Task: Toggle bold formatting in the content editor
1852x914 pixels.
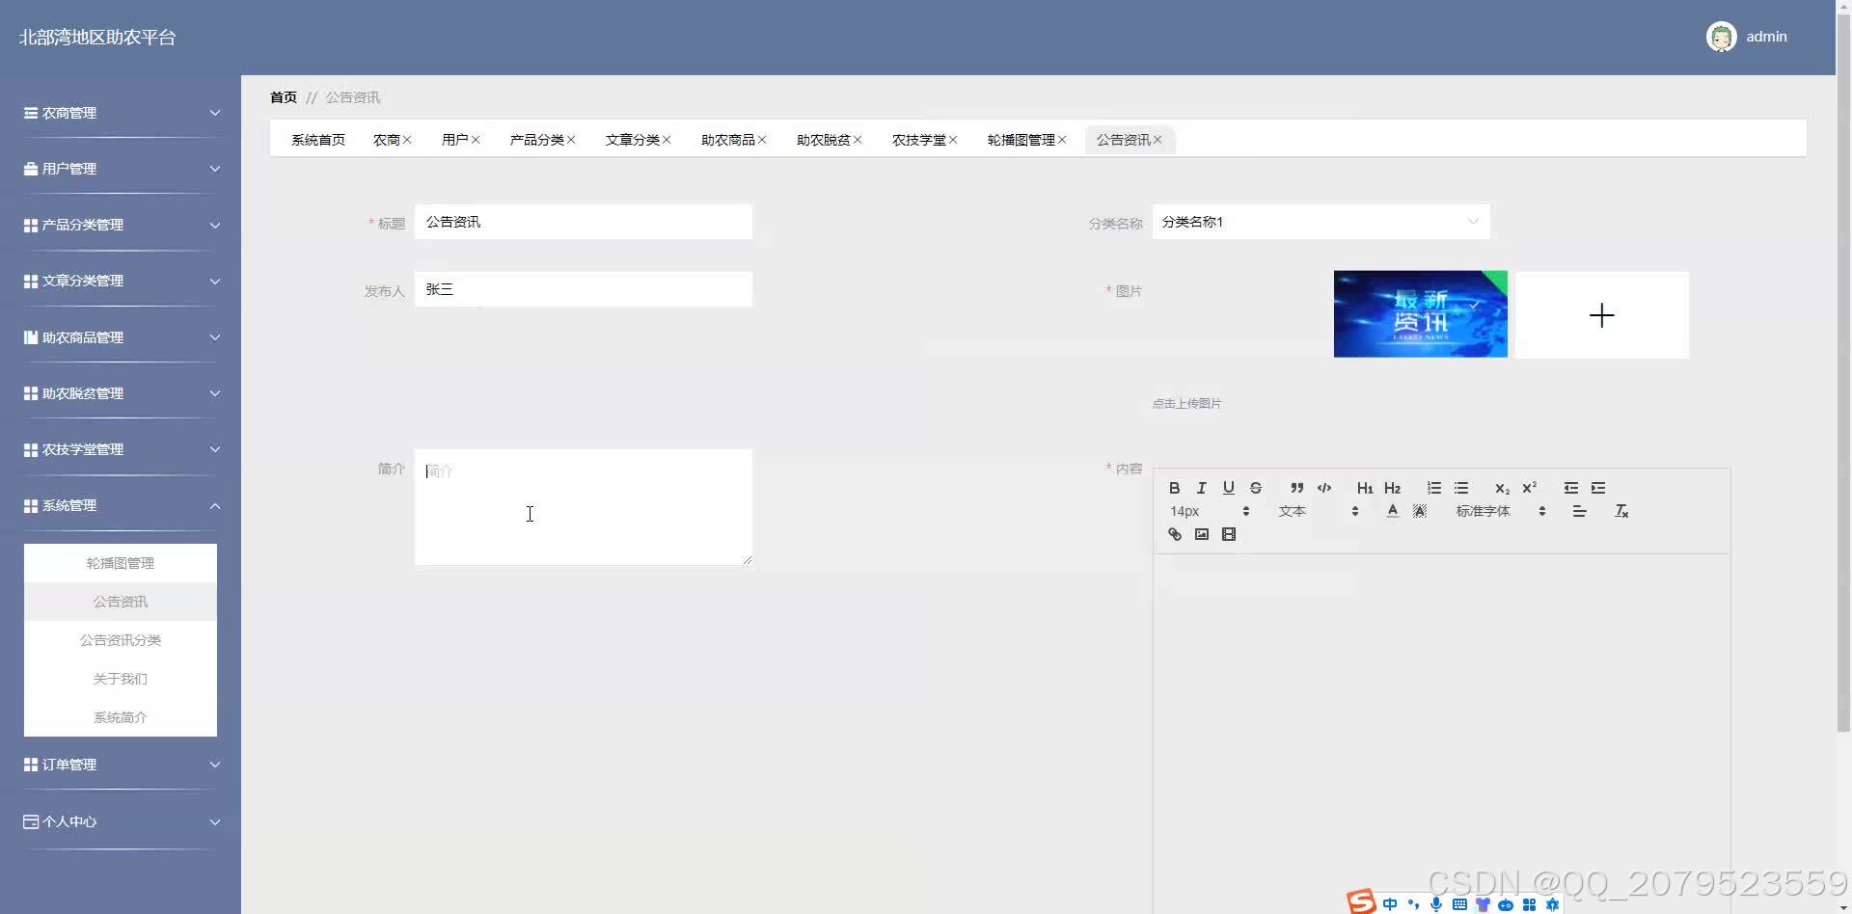Action: point(1174,488)
